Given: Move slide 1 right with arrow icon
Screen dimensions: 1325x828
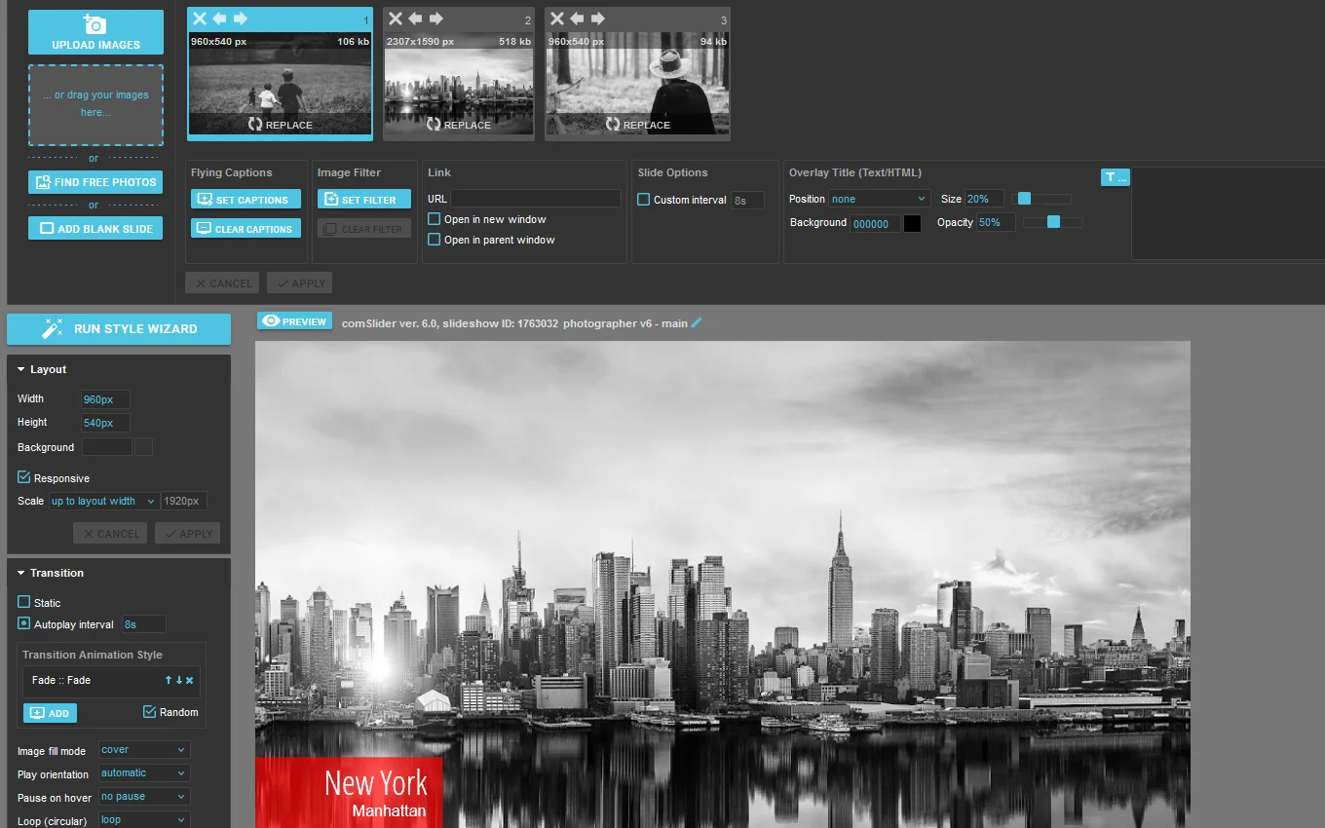Looking at the screenshot, I should tap(241, 19).
